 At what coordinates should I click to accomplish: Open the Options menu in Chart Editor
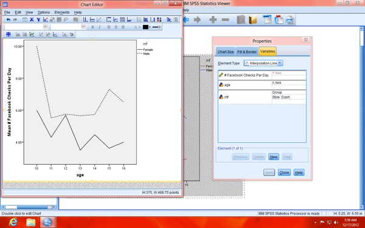(x=44, y=12)
